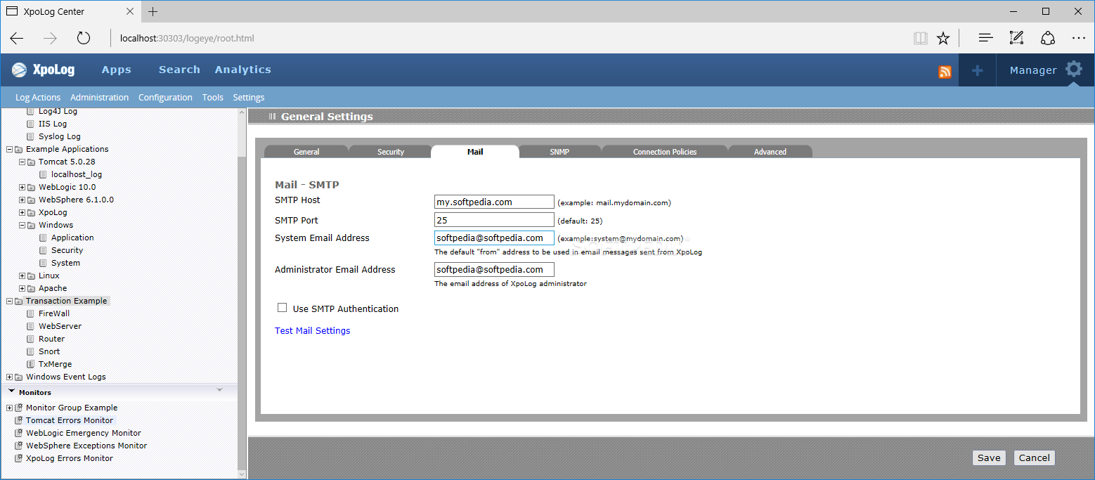The height and width of the screenshot is (480, 1095).
Task: Collapse the Example Applications folder
Action: click(x=10, y=149)
